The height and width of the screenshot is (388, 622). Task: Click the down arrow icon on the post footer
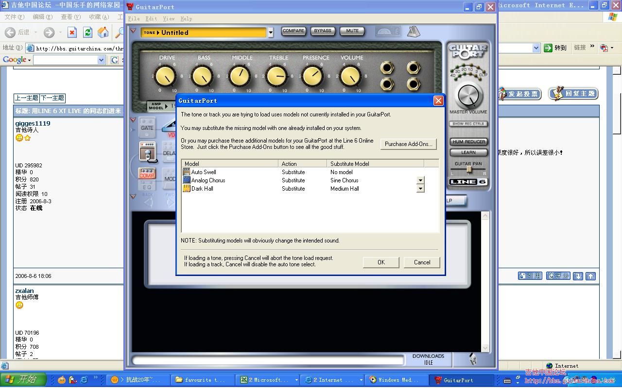pyautogui.click(x=578, y=276)
